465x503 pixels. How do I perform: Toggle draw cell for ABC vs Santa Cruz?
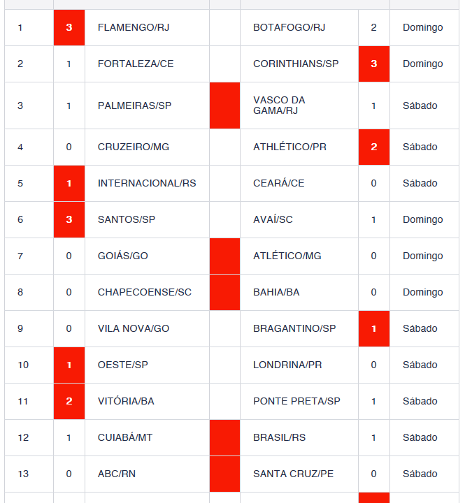(x=224, y=474)
